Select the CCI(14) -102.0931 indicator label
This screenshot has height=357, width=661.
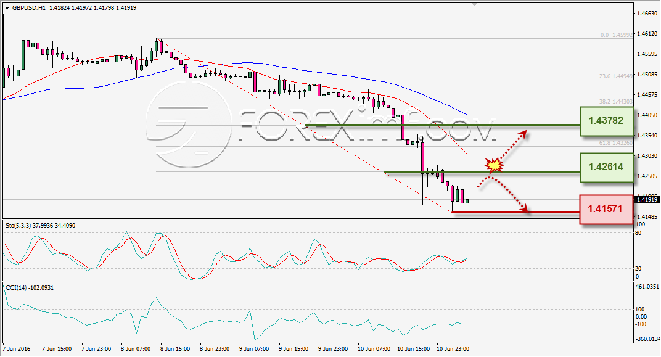pyautogui.click(x=30, y=288)
